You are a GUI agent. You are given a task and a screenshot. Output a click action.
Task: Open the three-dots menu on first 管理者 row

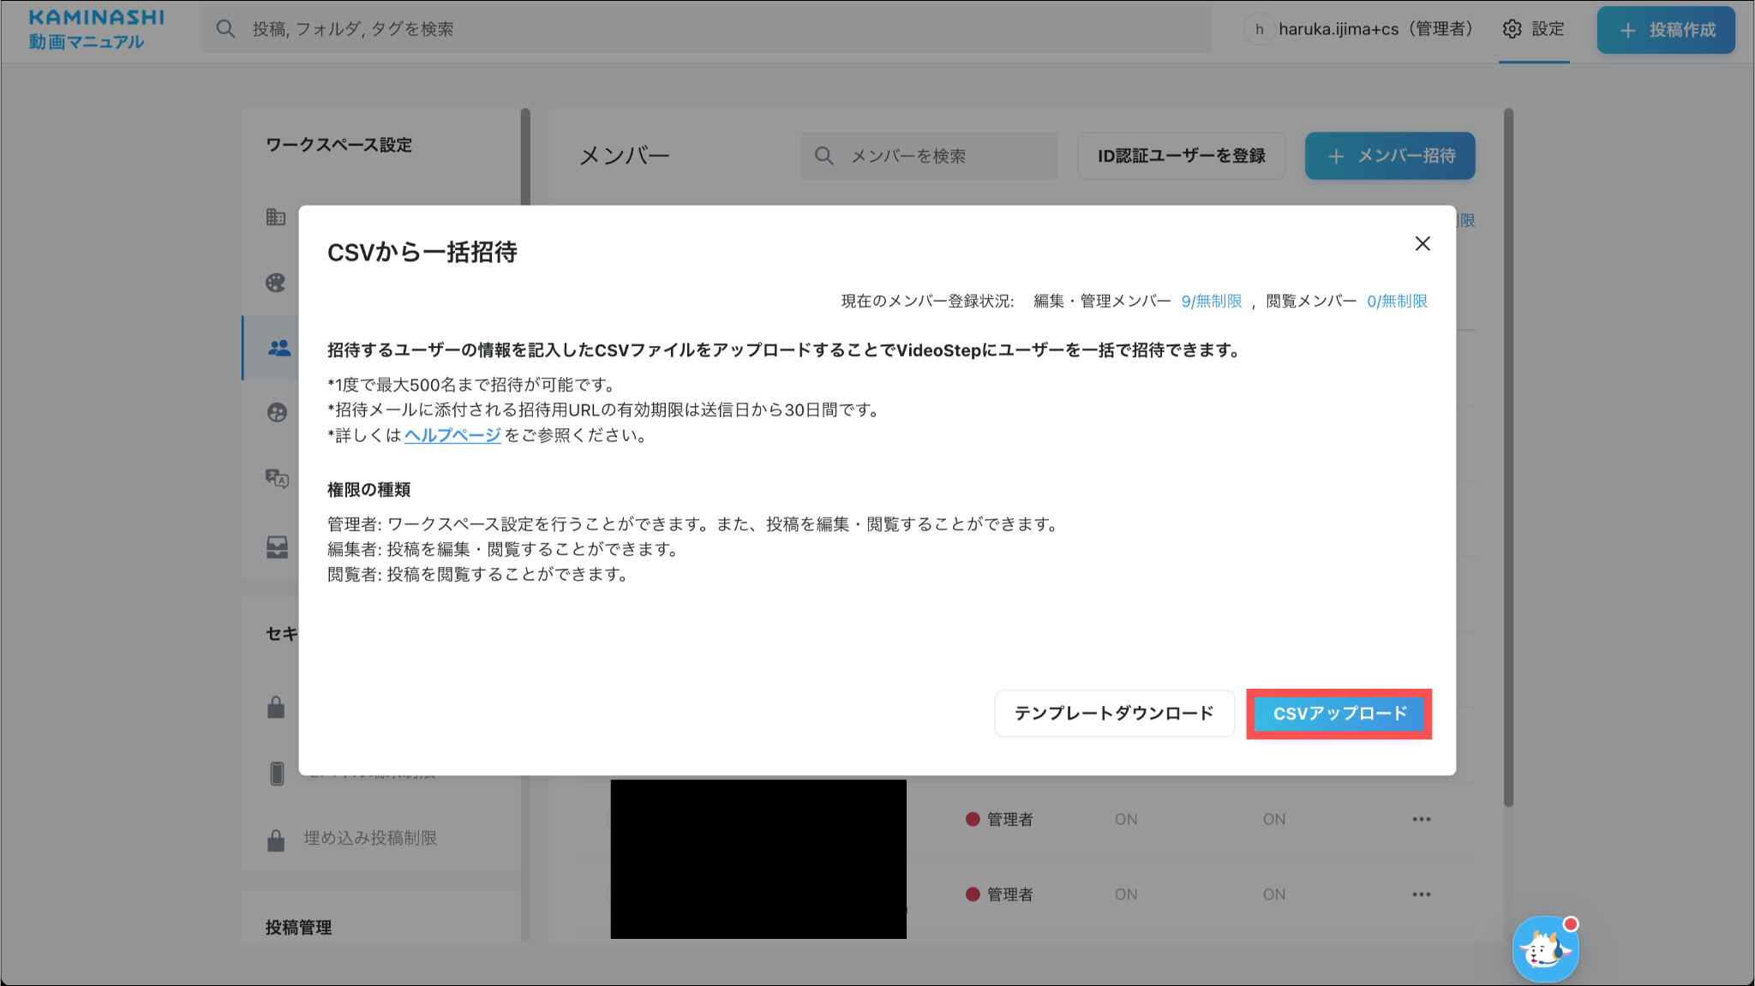tap(1421, 819)
